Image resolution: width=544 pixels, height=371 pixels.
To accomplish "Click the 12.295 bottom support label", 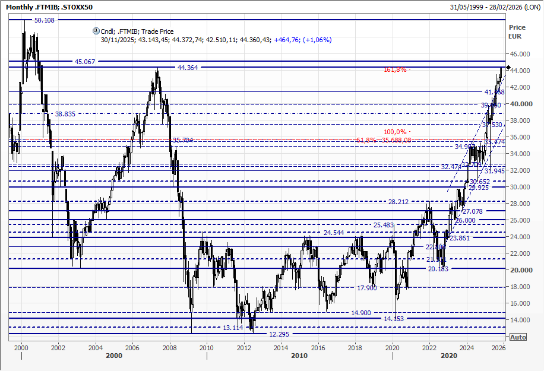I will (280, 334).
